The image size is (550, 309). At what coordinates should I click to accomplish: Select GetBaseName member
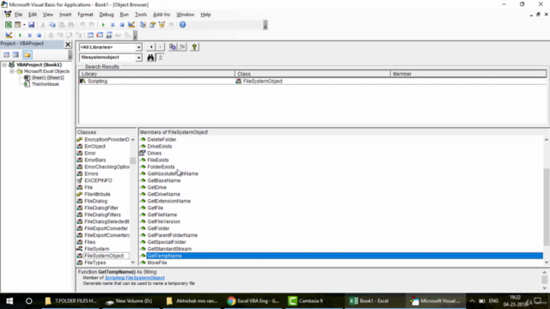click(164, 181)
